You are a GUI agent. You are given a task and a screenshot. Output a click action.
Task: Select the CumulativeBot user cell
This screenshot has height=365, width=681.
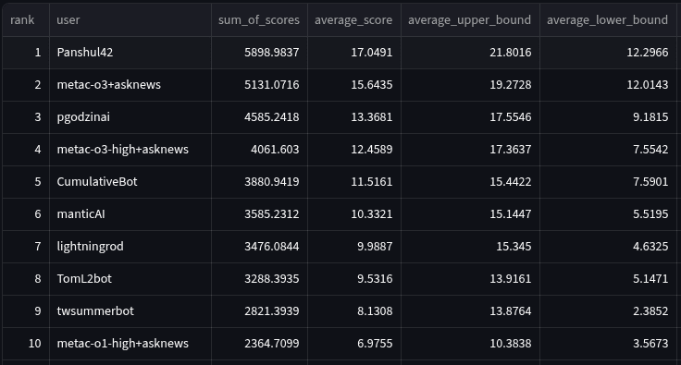[130, 182]
